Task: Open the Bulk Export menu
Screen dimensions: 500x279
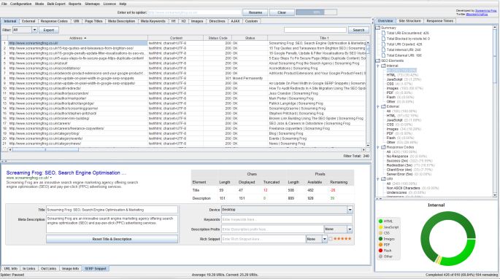Action: point(56,4)
